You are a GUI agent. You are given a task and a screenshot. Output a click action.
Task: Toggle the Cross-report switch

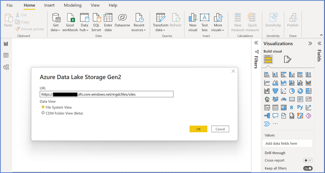point(308,160)
